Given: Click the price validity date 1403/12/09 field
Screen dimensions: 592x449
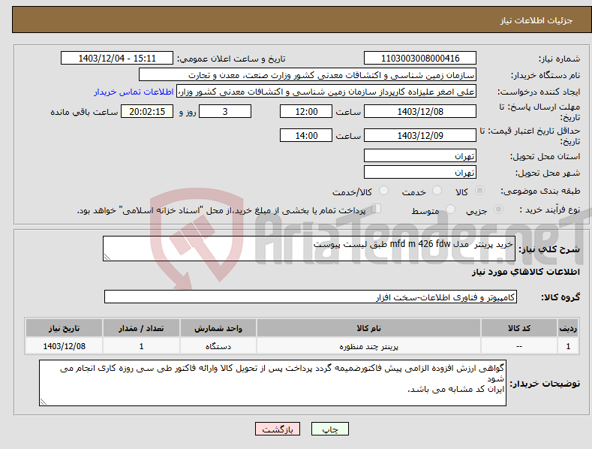Looking at the screenshot, I should 420,135.
